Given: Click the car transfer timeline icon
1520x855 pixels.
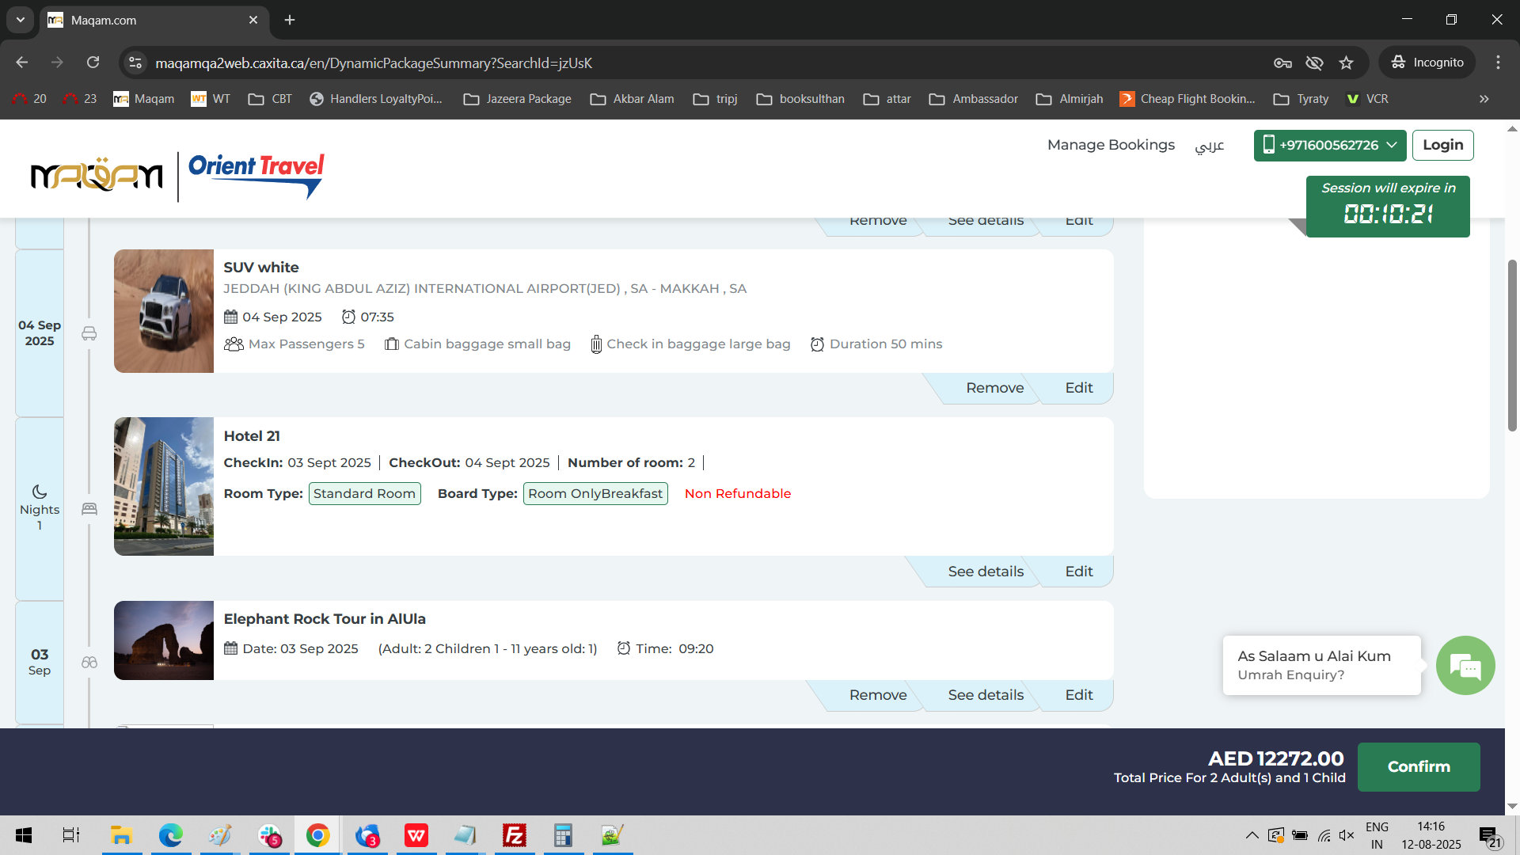Looking at the screenshot, I should (x=89, y=334).
